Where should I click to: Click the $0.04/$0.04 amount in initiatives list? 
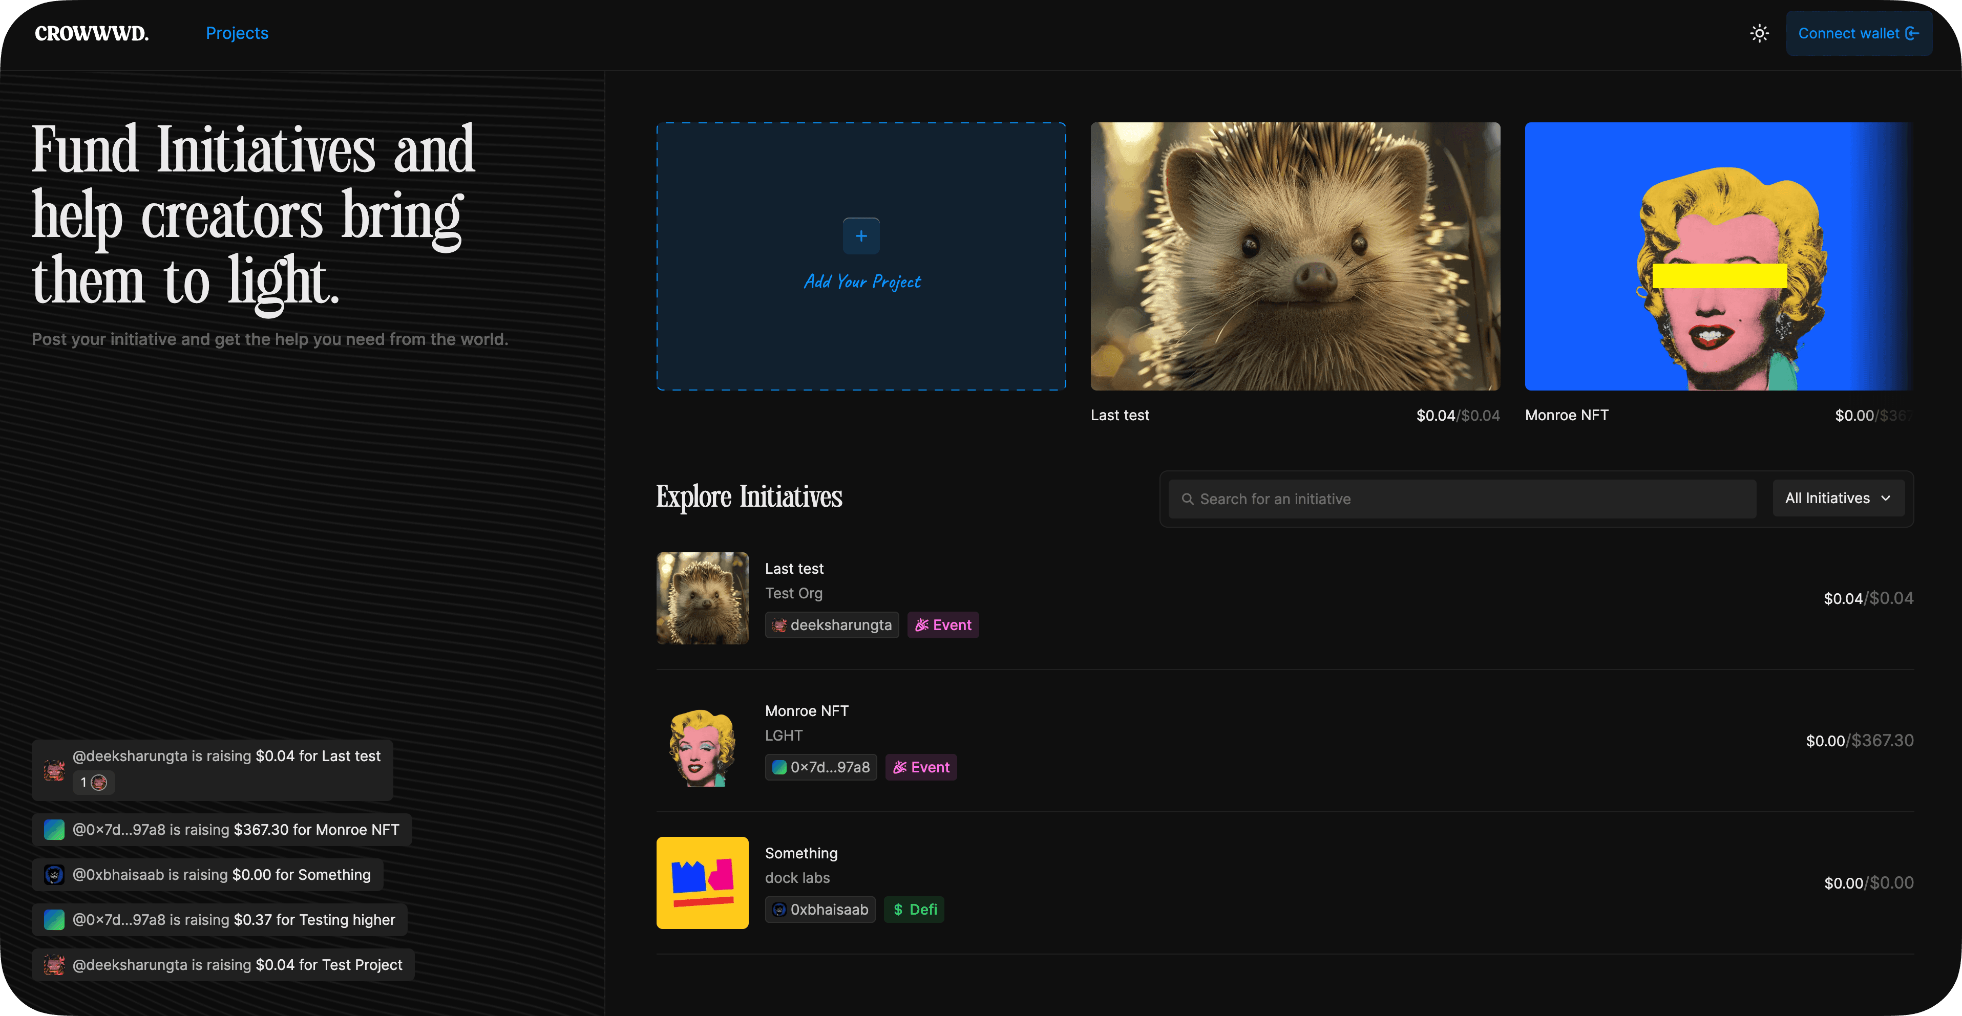tap(1869, 598)
